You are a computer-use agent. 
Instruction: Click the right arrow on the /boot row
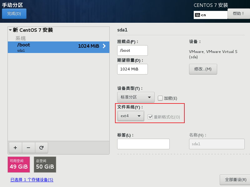(x=104, y=46)
